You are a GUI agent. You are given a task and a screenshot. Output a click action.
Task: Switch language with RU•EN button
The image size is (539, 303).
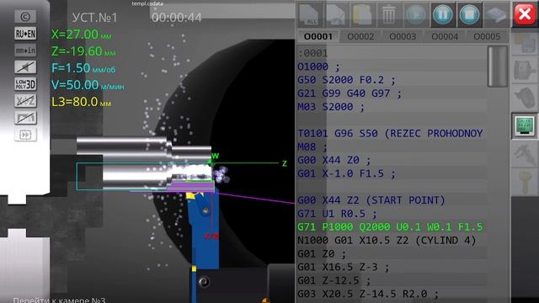click(25, 34)
